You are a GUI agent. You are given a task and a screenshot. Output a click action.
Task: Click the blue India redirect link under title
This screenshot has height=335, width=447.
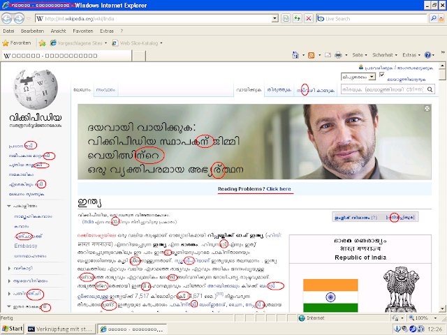[x=89, y=222]
